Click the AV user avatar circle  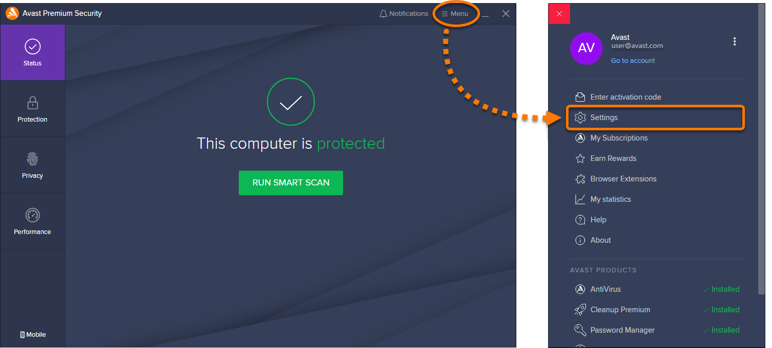(586, 48)
